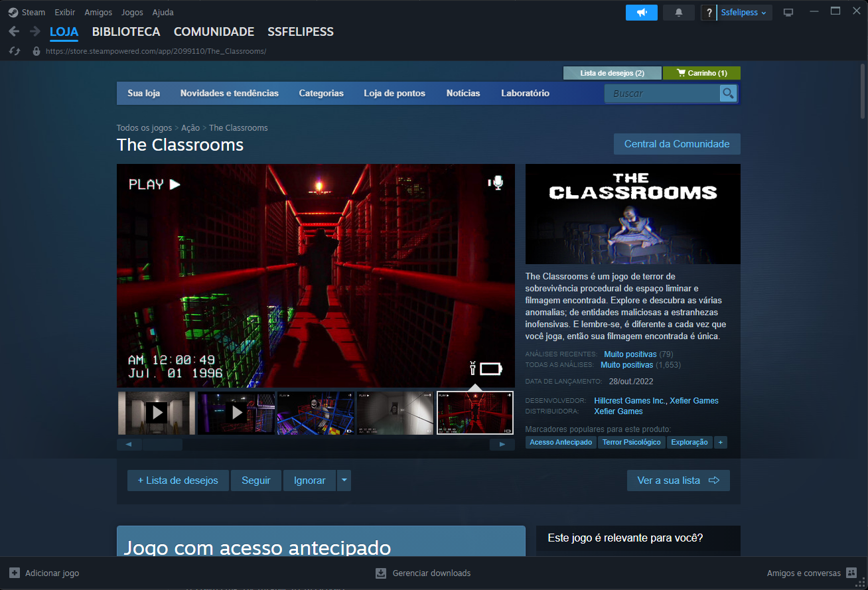Play the second video thumbnail
The width and height of the screenshot is (868, 590).
pyautogui.click(x=236, y=413)
